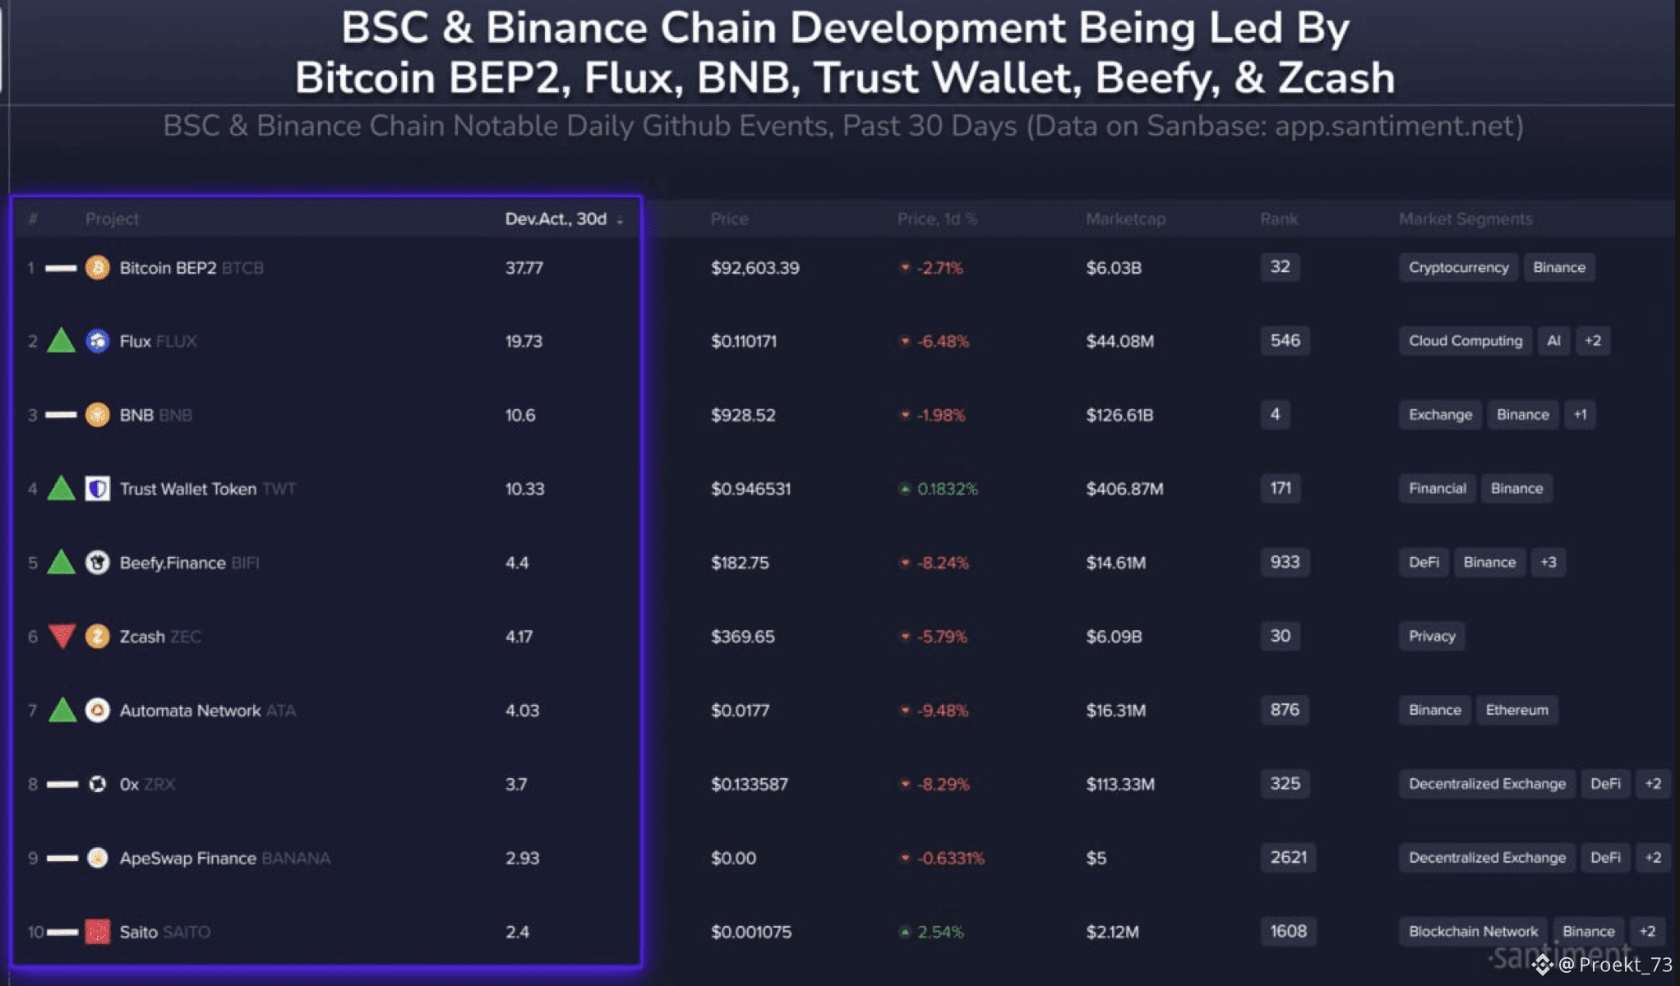The height and width of the screenshot is (986, 1680).
Task: Click the Trust Wallet Token shield icon
Action: click(x=98, y=489)
